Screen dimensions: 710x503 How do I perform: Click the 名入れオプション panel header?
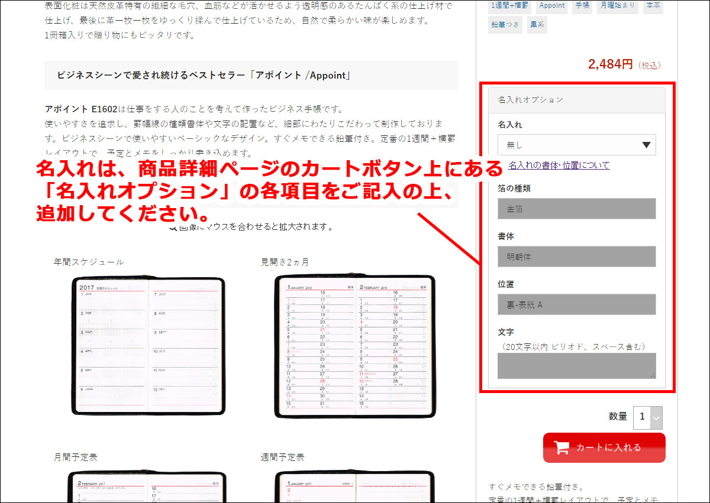coord(577,100)
